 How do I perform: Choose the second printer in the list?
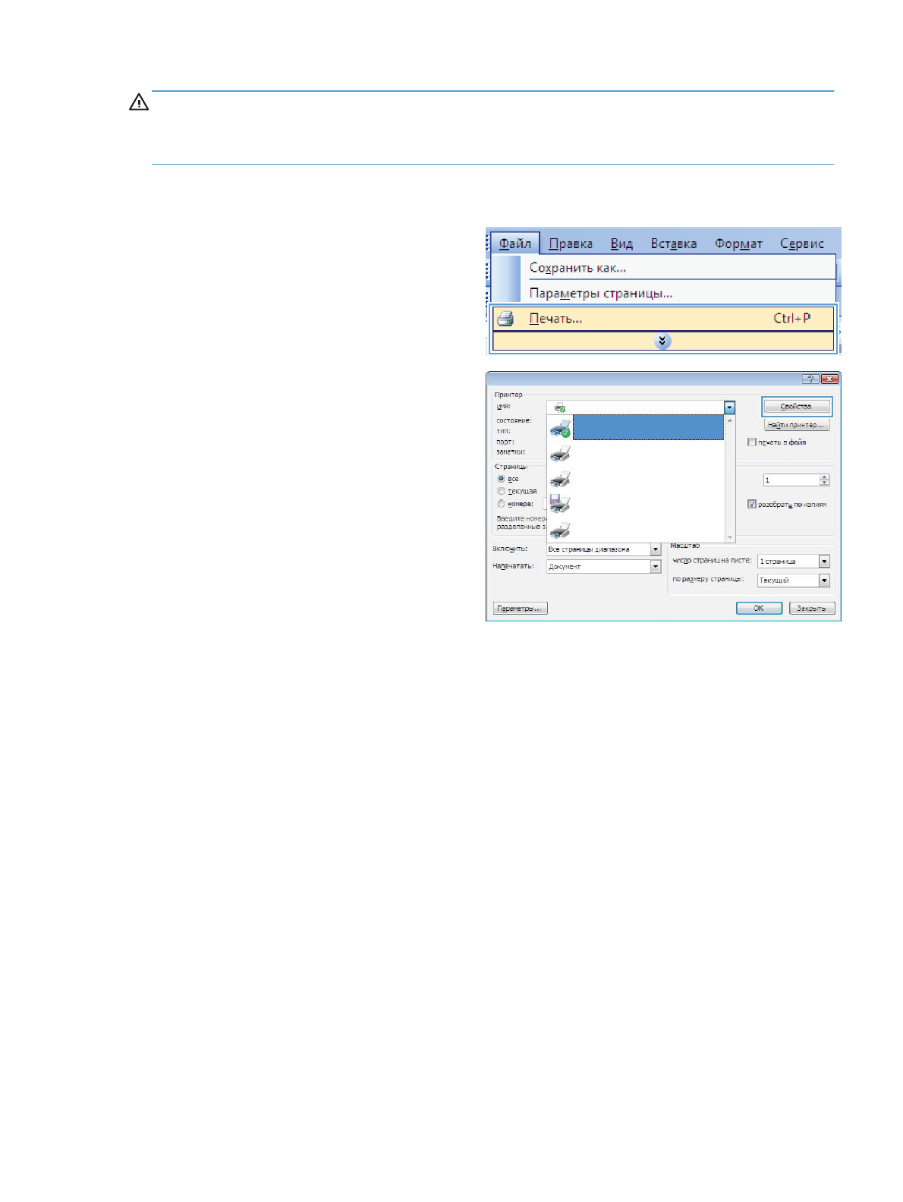click(560, 454)
